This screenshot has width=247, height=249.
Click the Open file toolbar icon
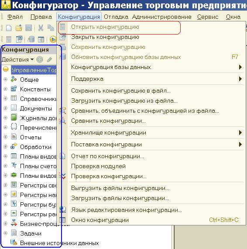click(19, 28)
